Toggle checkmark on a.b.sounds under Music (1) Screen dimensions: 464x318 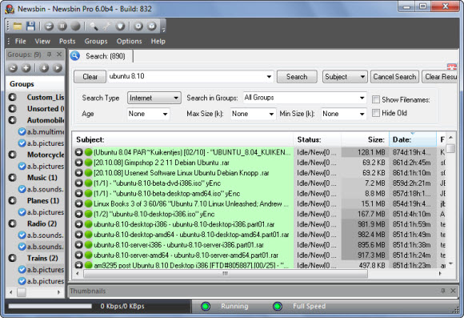coord(22,189)
